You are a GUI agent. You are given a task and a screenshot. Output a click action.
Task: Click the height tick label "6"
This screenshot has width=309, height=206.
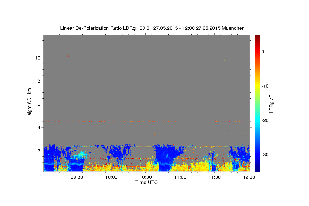pos(39,104)
